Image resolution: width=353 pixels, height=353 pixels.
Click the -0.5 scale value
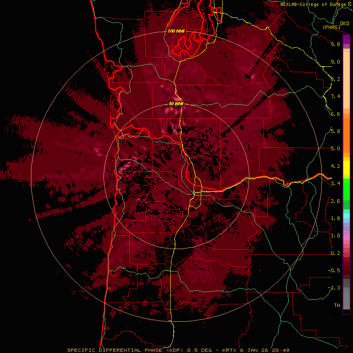pyautogui.click(x=334, y=271)
